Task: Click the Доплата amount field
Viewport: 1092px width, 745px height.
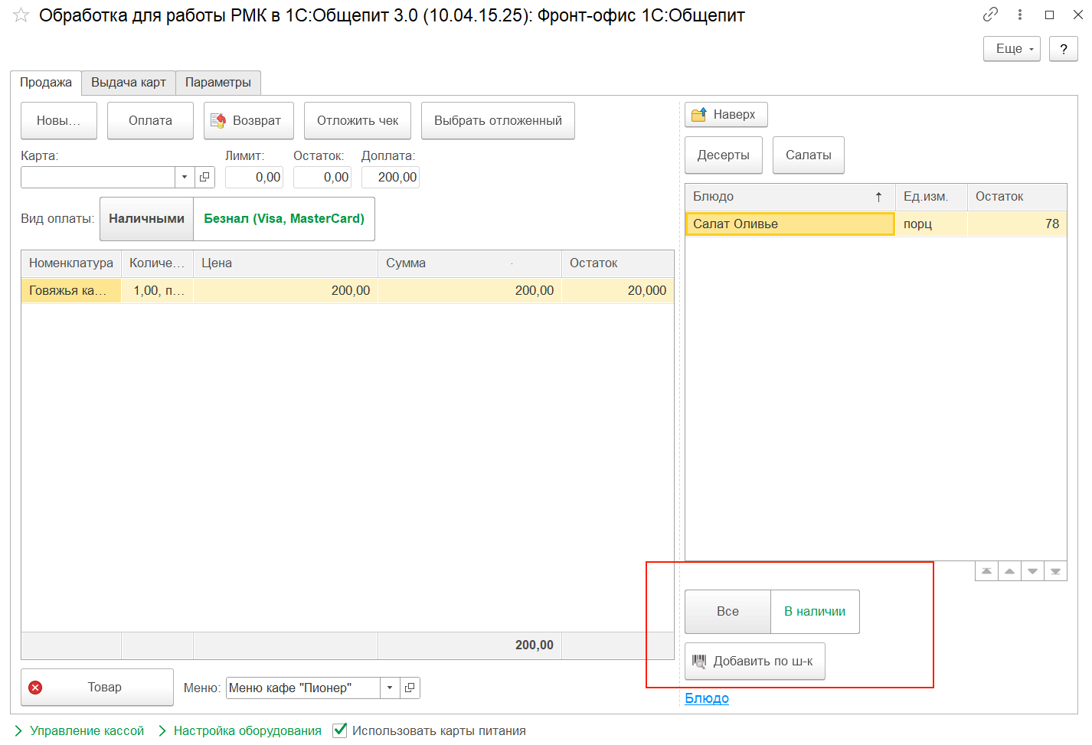Action: click(391, 177)
